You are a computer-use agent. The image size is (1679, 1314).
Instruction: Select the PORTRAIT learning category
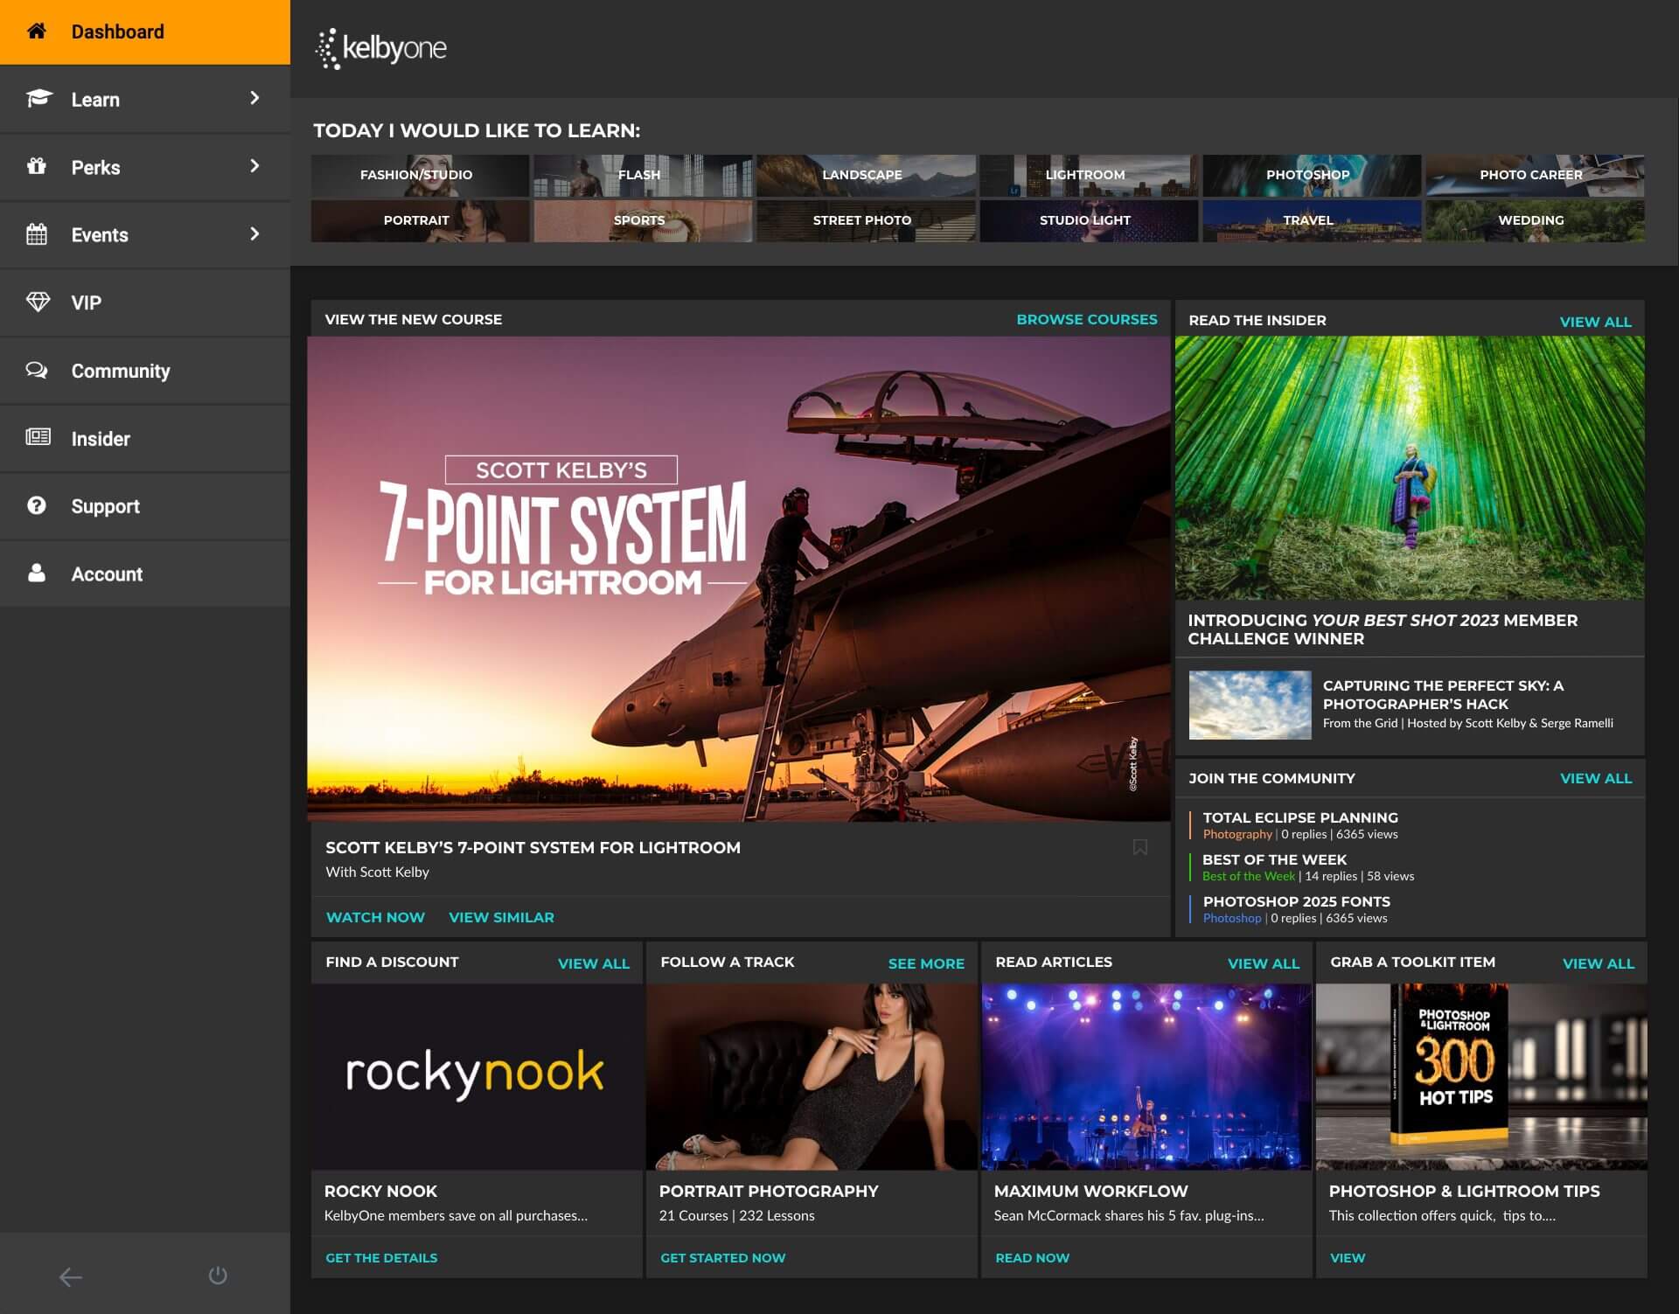click(x=418, y=220)
